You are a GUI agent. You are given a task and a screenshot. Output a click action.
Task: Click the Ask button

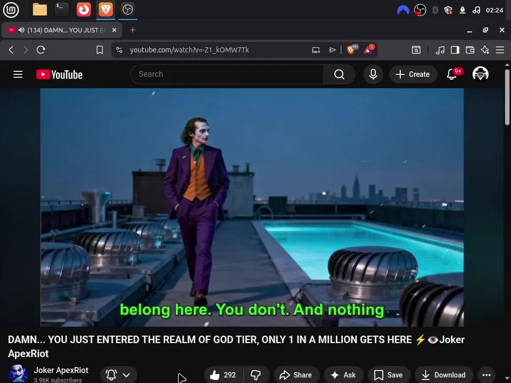(x=343, y=375)
